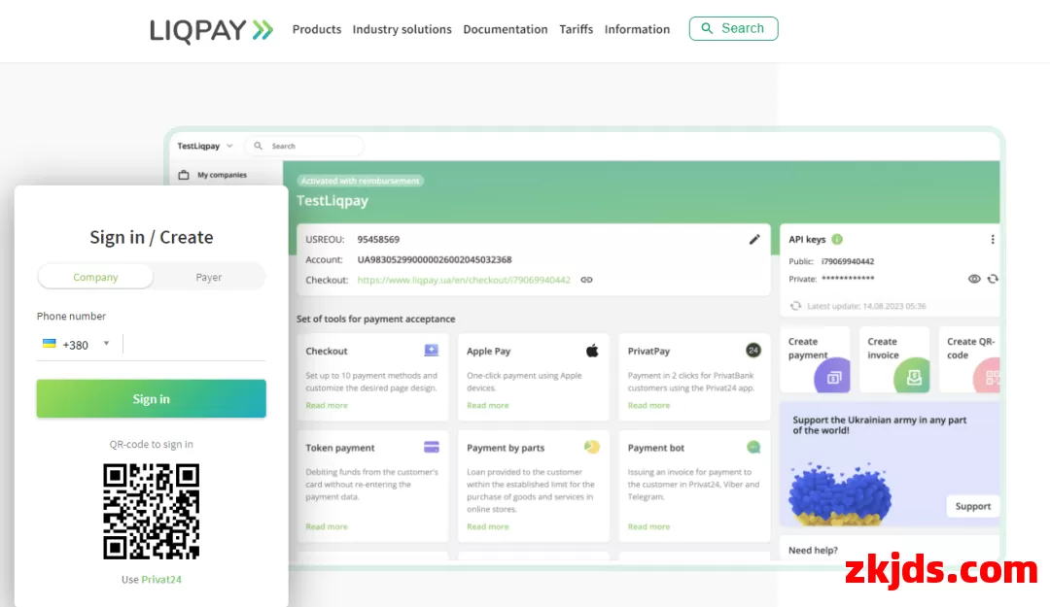Click the purple Create payment icon
The width and height of the screenshot is (1050, 607).
click(x=832, y=376)
